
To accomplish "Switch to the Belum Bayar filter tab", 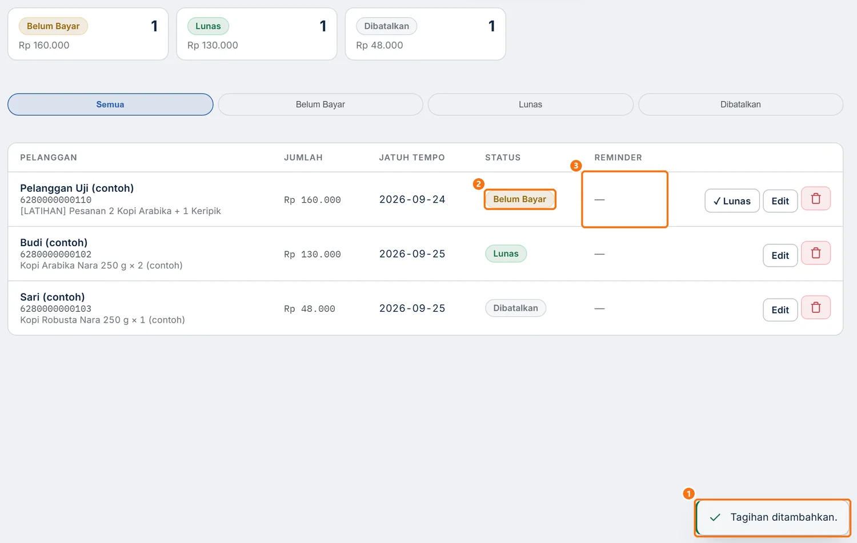I will pos(321,104).
